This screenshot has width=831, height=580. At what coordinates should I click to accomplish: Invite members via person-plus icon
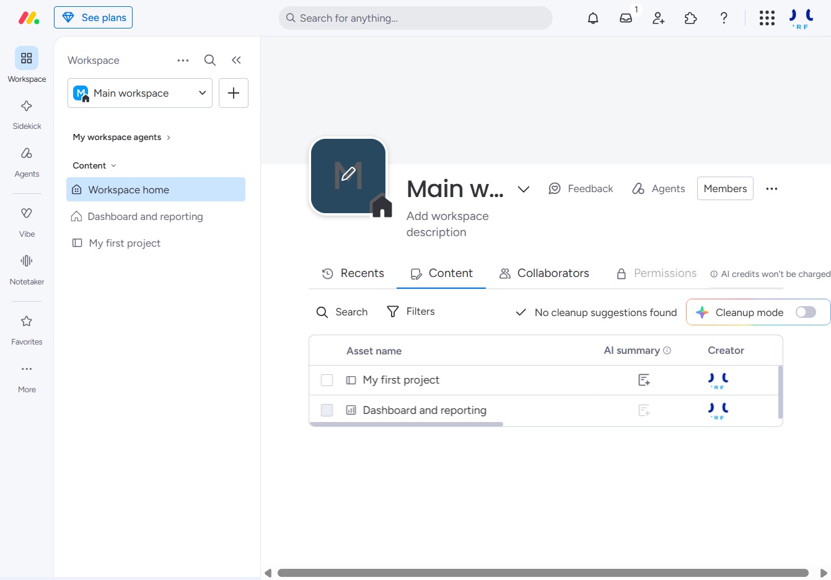[659, 18]
